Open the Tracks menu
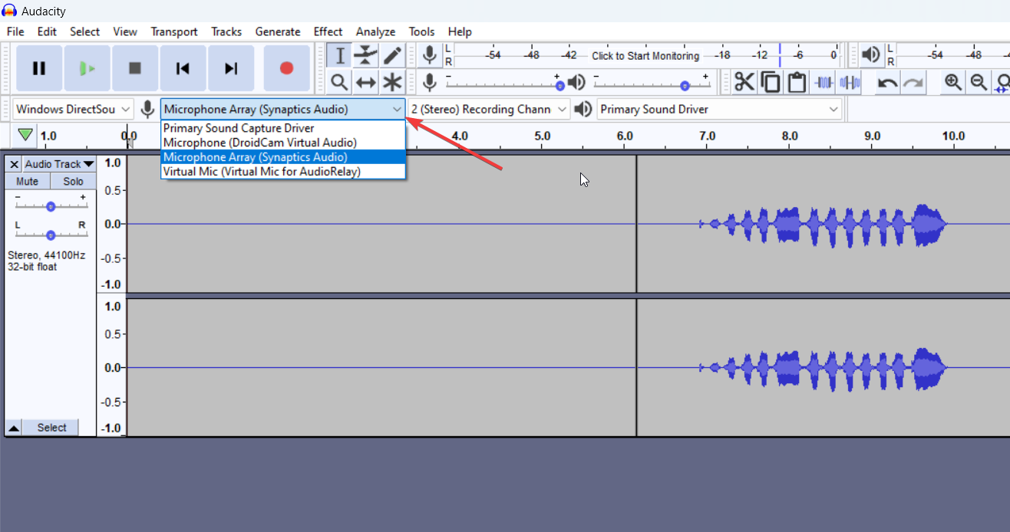The height and width of the screenshot is (532, 1010). [x=226, y=31]
